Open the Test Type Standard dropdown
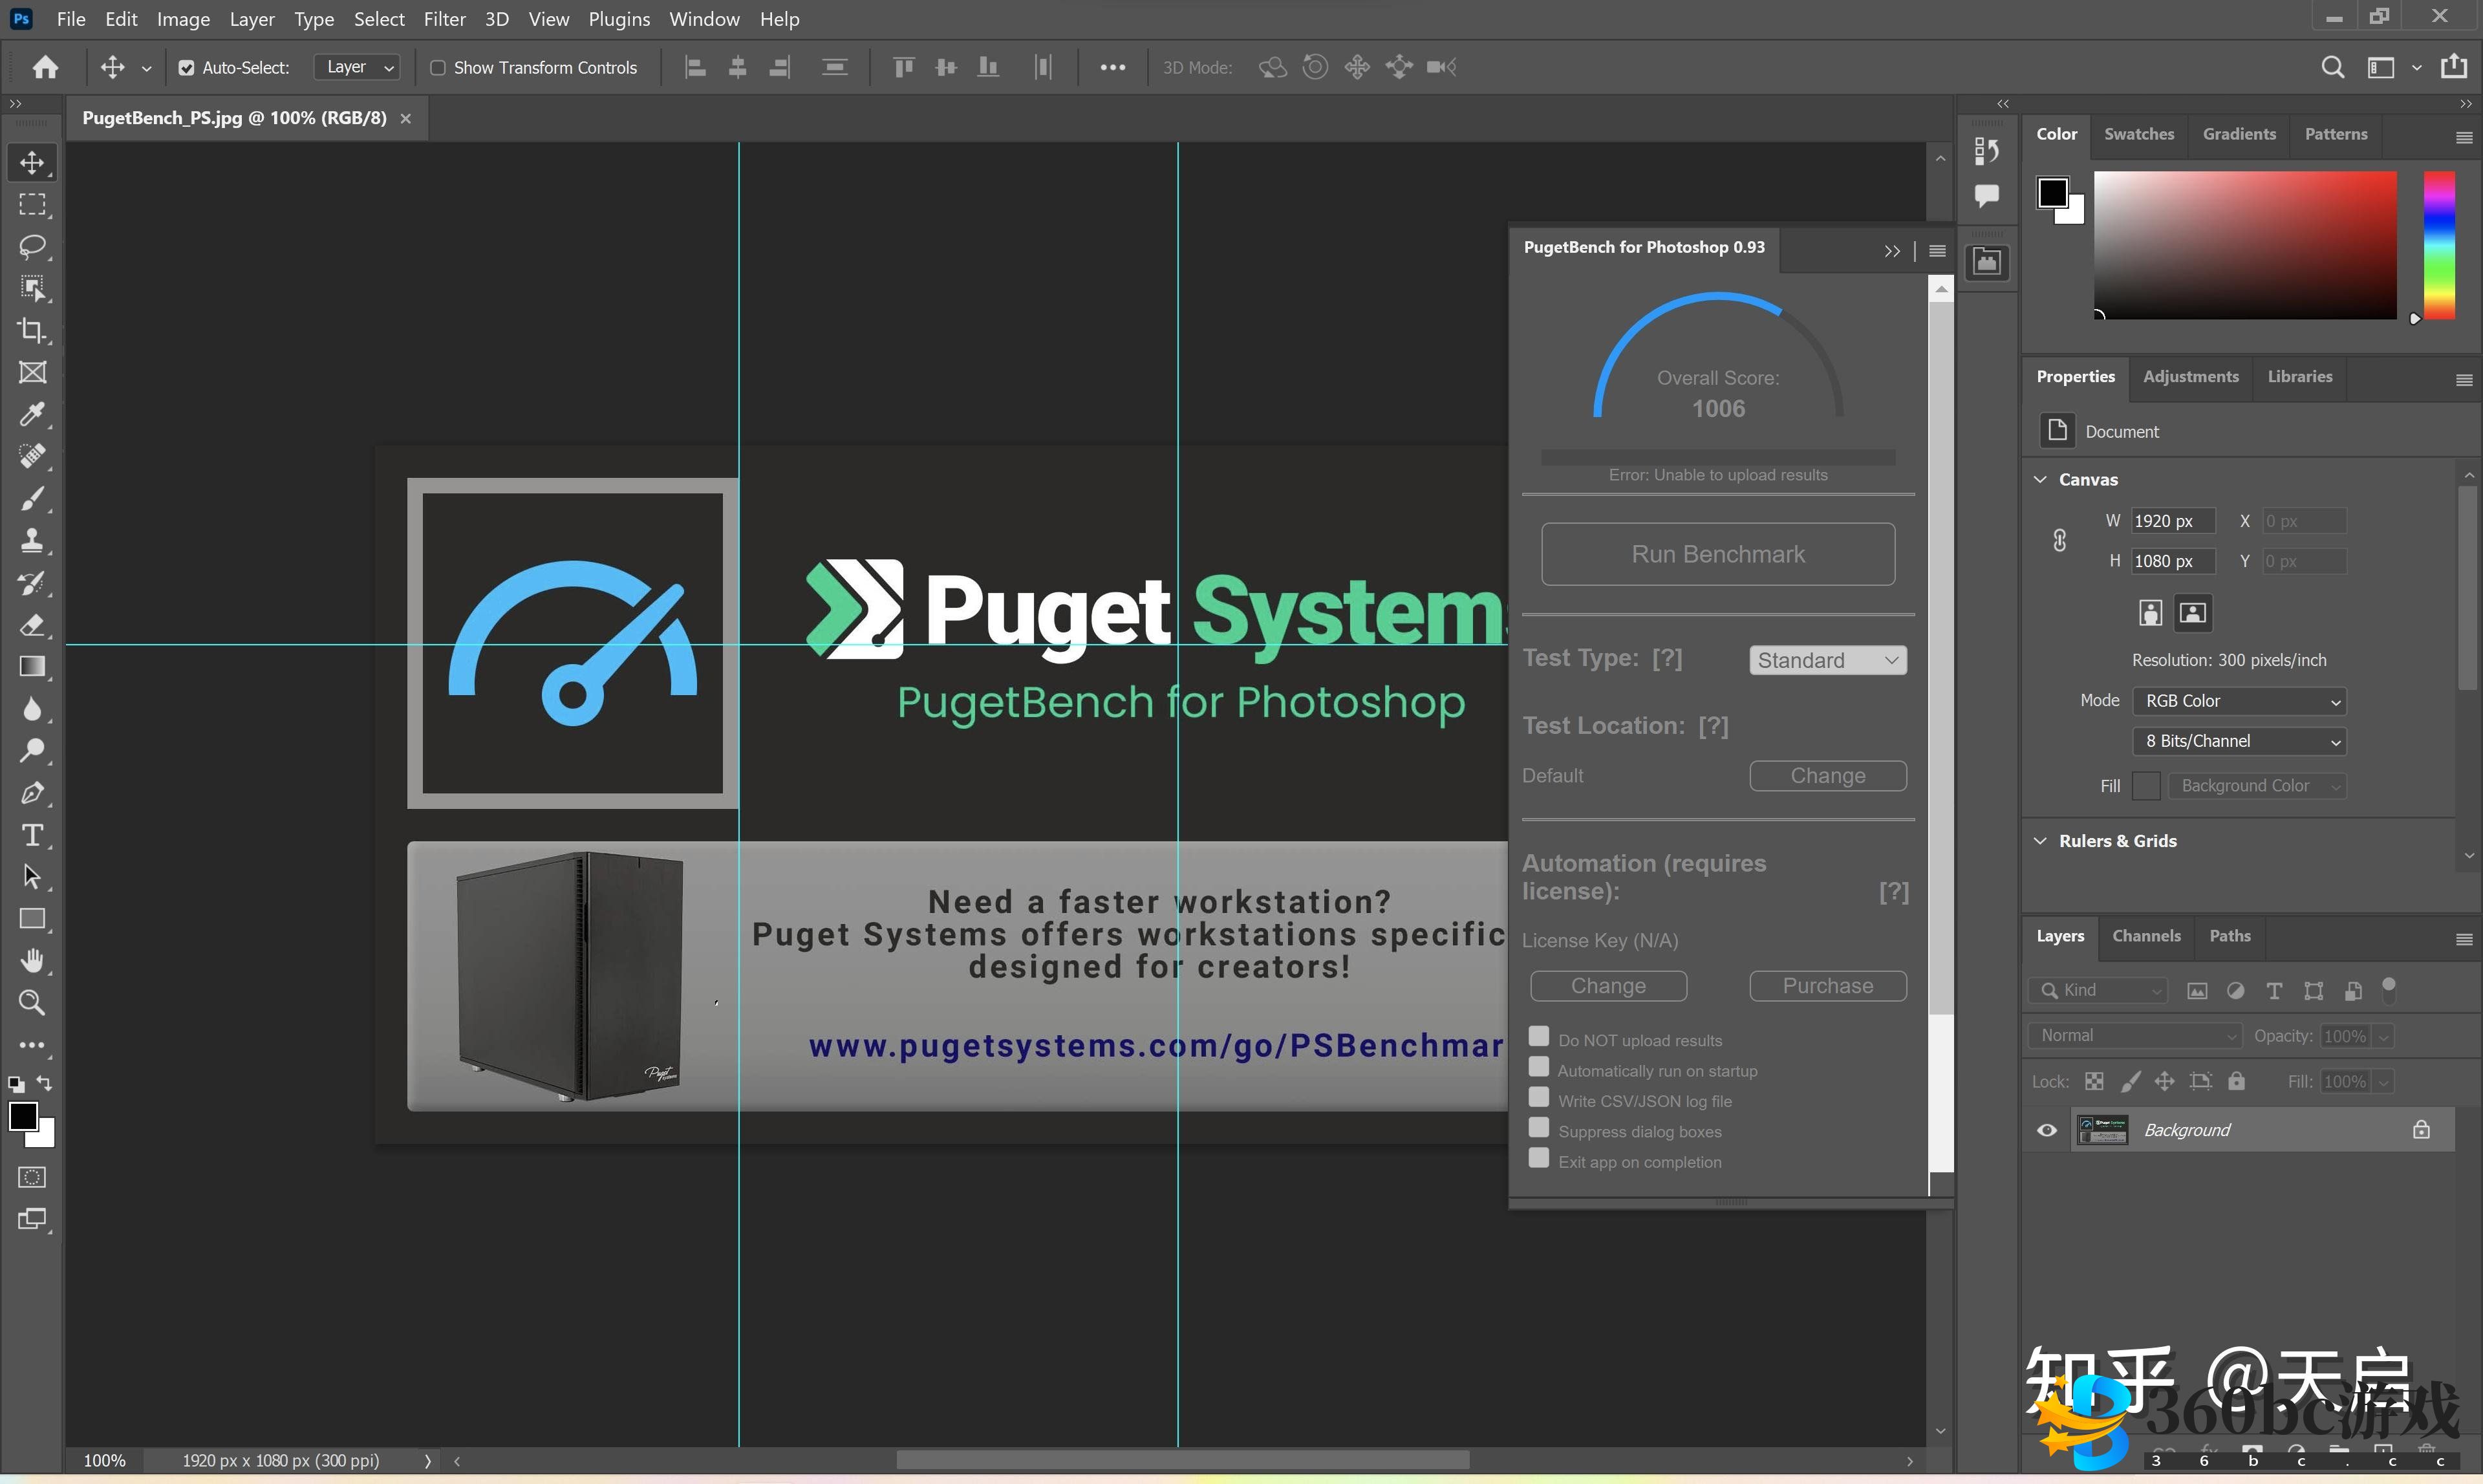Image resolution: width=2483 pixels, height=1484 pixels. click(1827, 660)
